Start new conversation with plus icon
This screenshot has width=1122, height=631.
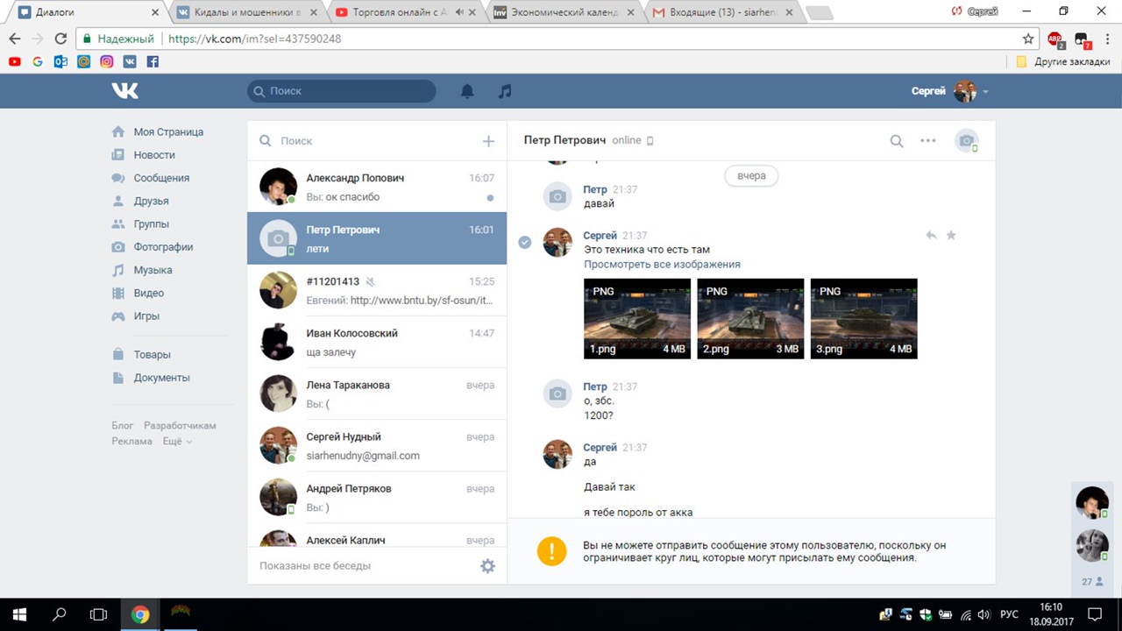(x=488, y=141)
